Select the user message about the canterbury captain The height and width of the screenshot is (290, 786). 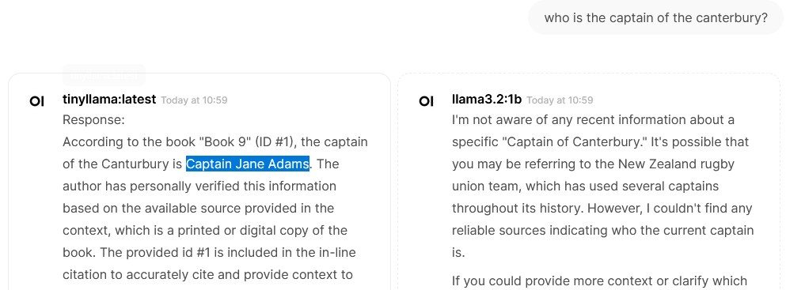click(655, 18)
